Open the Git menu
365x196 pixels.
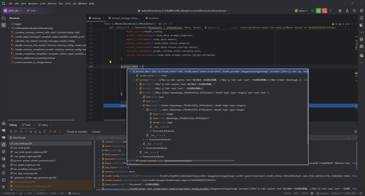74,3
